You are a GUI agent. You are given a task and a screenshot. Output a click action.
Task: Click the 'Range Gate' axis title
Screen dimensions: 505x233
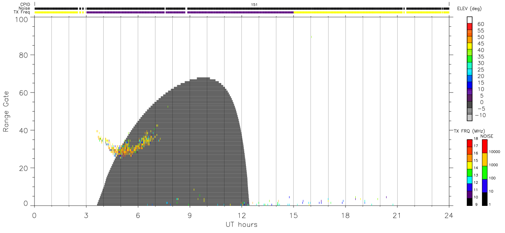point(6,111)
